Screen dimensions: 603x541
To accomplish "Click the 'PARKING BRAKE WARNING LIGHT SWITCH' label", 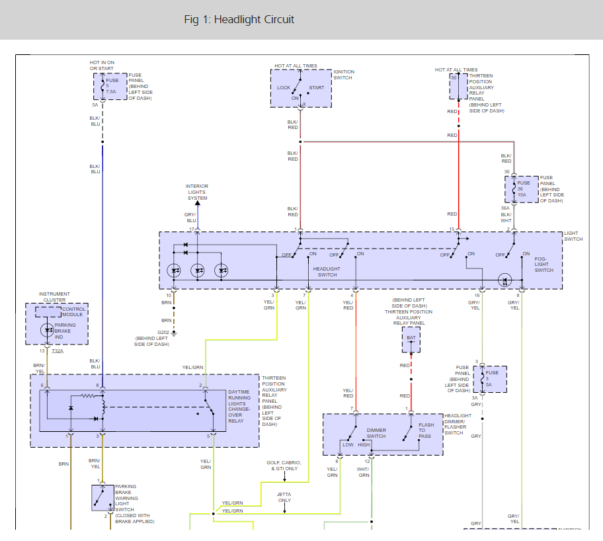I will click(135, 504).
